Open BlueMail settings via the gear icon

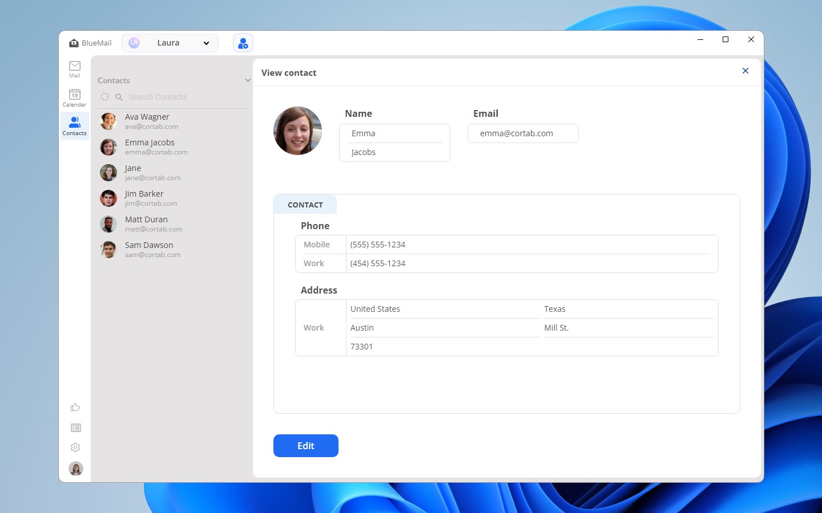coord(75,447)
